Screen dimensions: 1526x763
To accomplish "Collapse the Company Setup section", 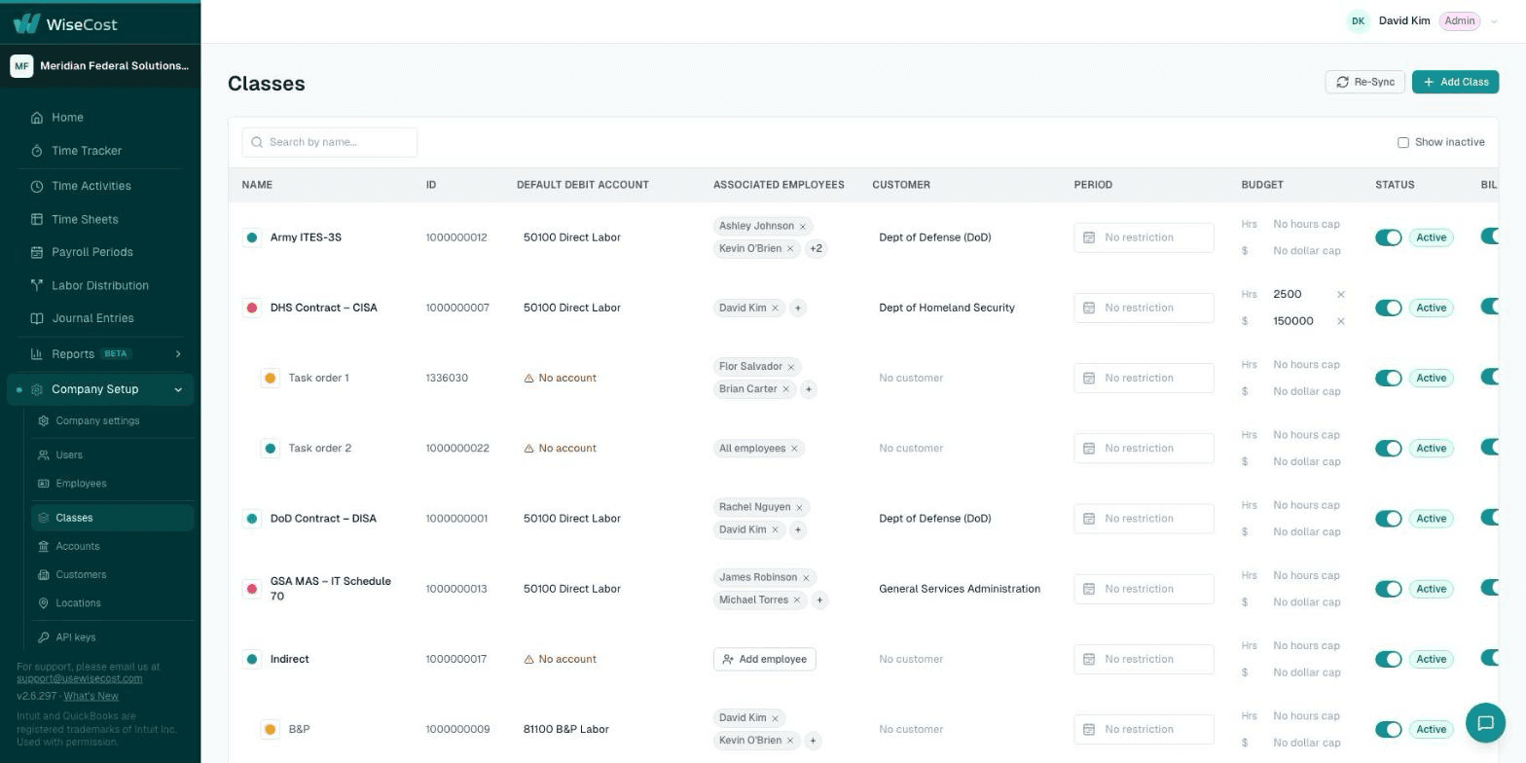I will pos(100,389).
